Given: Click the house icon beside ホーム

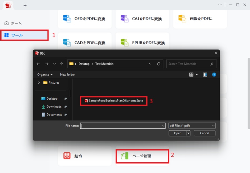Looking at the screenshot, I should coord(6,23).
